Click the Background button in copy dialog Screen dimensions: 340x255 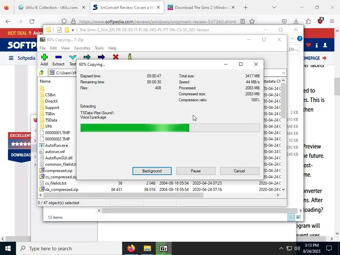point(152,171)
